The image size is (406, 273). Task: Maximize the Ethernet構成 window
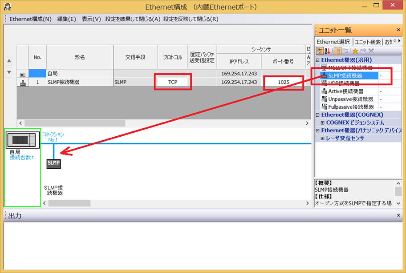coord(376,5)
